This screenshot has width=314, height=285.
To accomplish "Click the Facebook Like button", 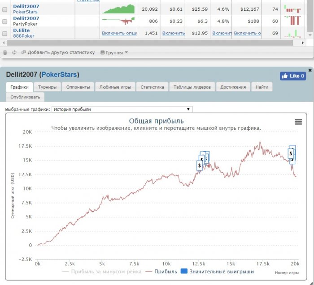I will tap(293, 76).
